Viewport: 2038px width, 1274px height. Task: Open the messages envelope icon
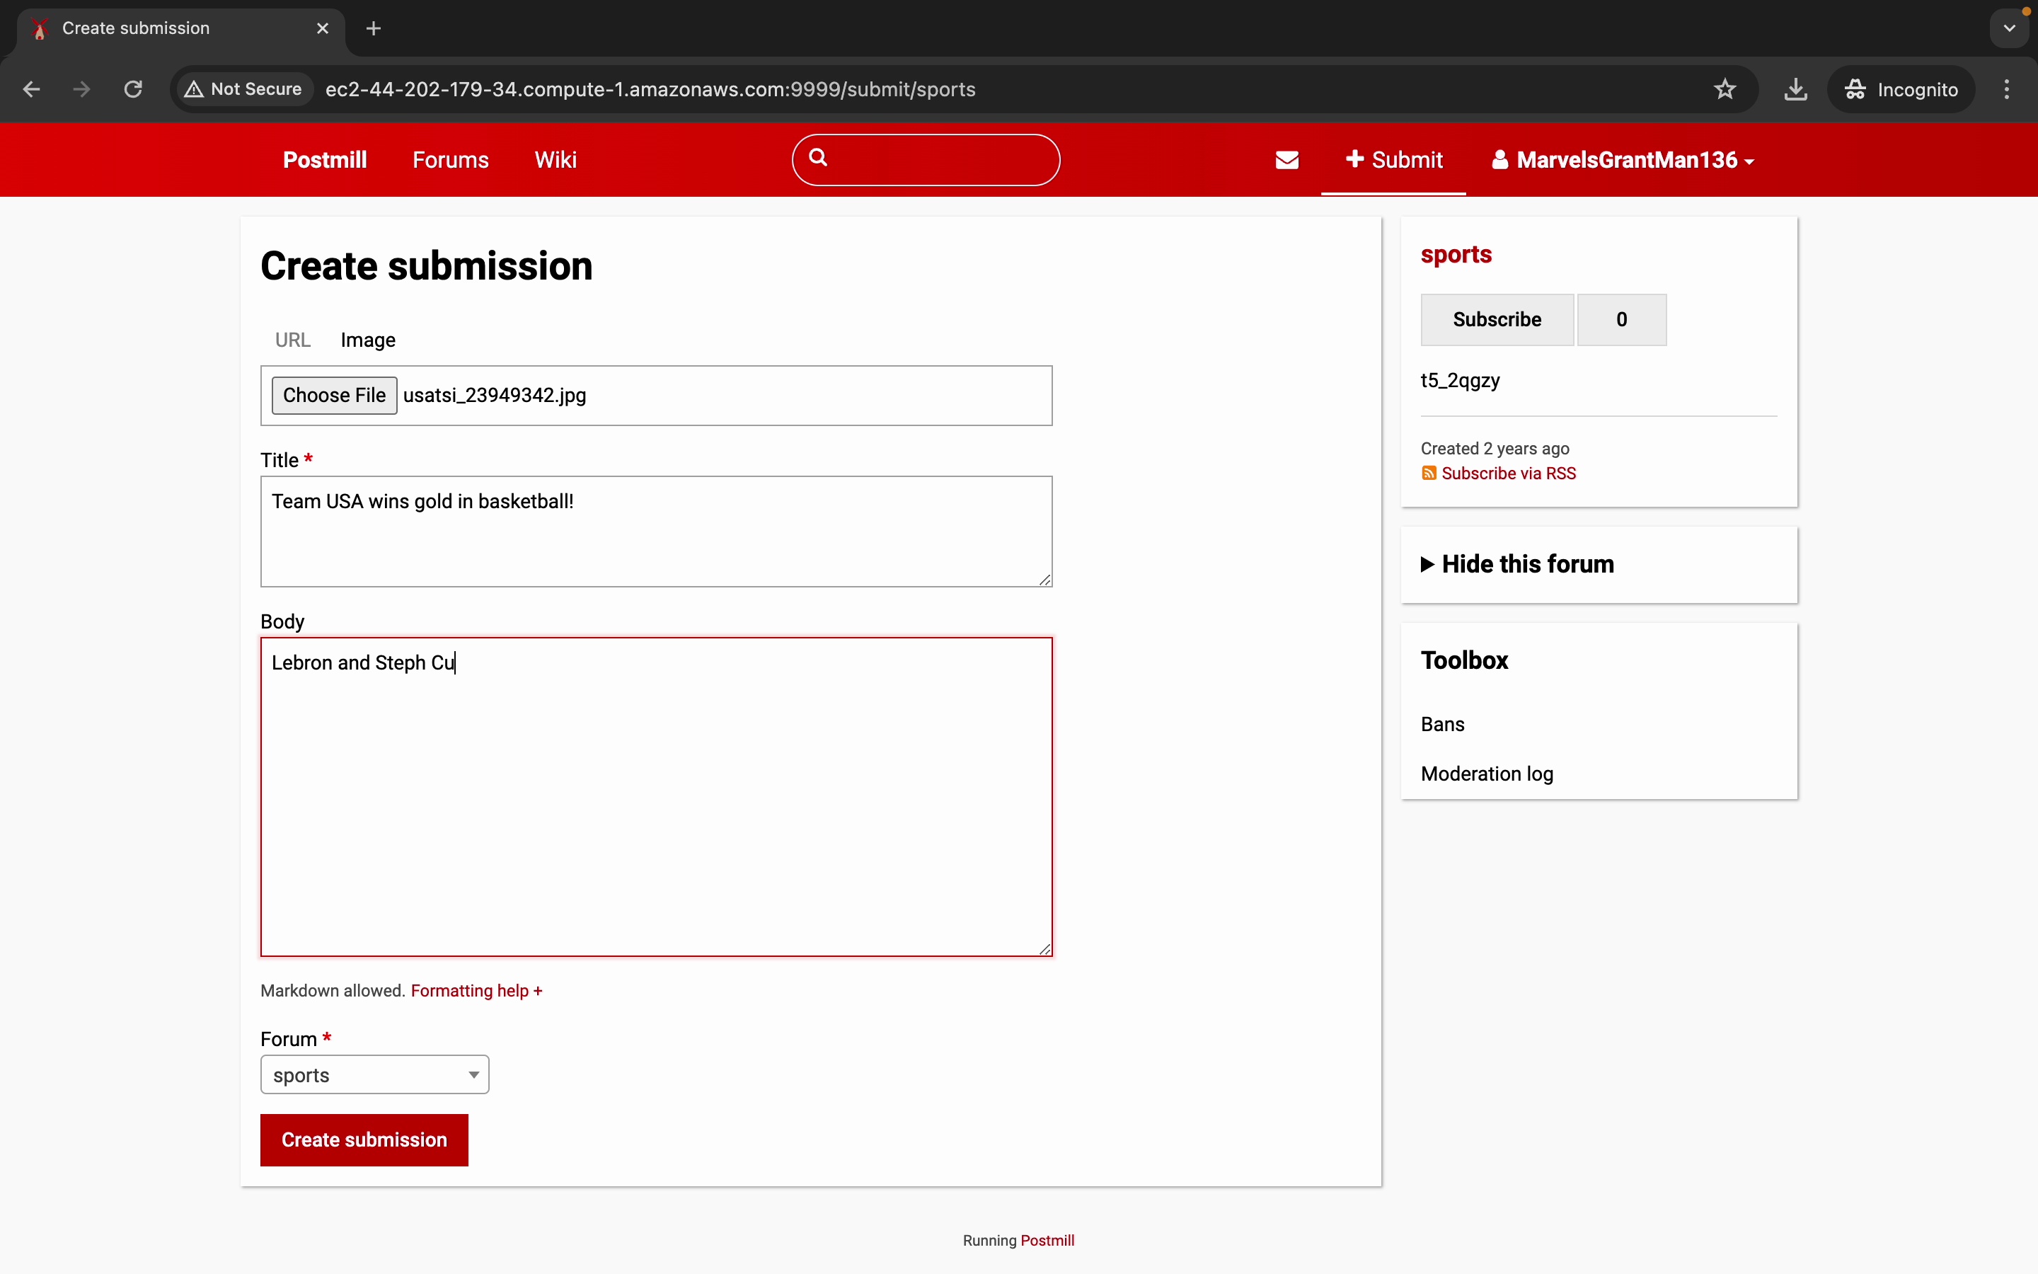[x=1286, y=160]
